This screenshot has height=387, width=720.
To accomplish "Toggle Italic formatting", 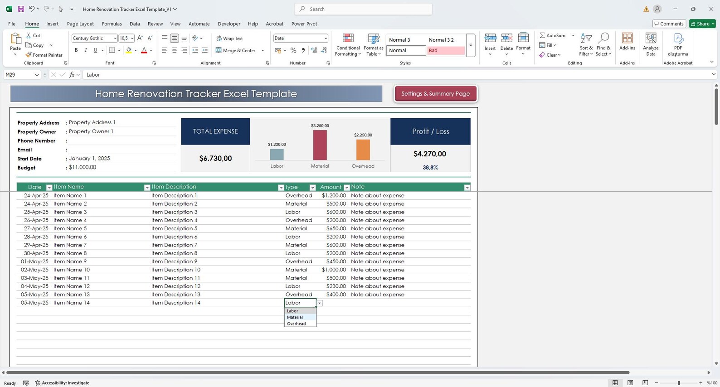I will 86,50.
